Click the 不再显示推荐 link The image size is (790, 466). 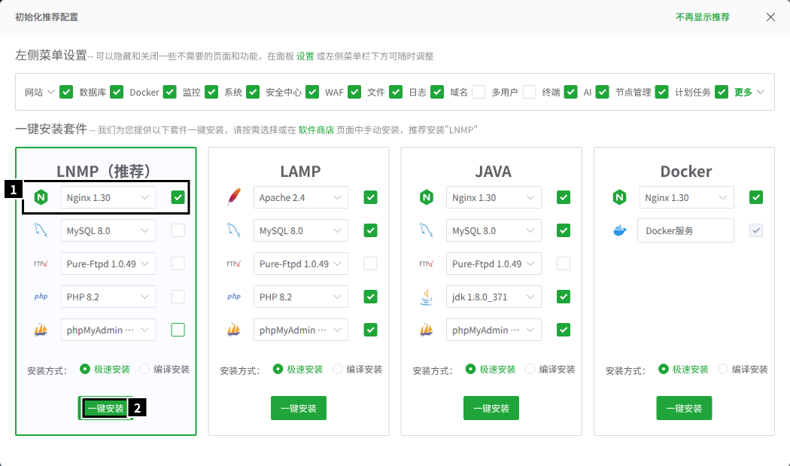[x=703, y=17]
